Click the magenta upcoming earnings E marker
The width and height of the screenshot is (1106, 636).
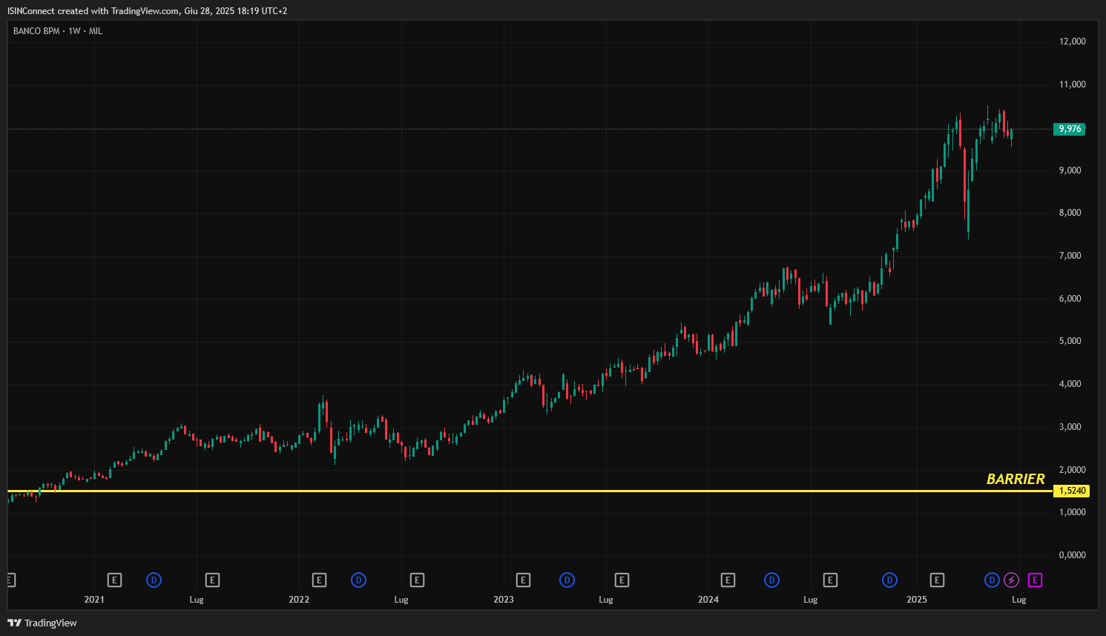[x=1035, y=580]
